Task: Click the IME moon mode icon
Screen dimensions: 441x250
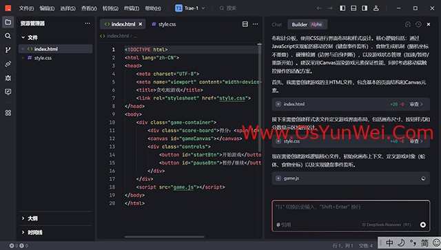Action: [x=401, y=242]
